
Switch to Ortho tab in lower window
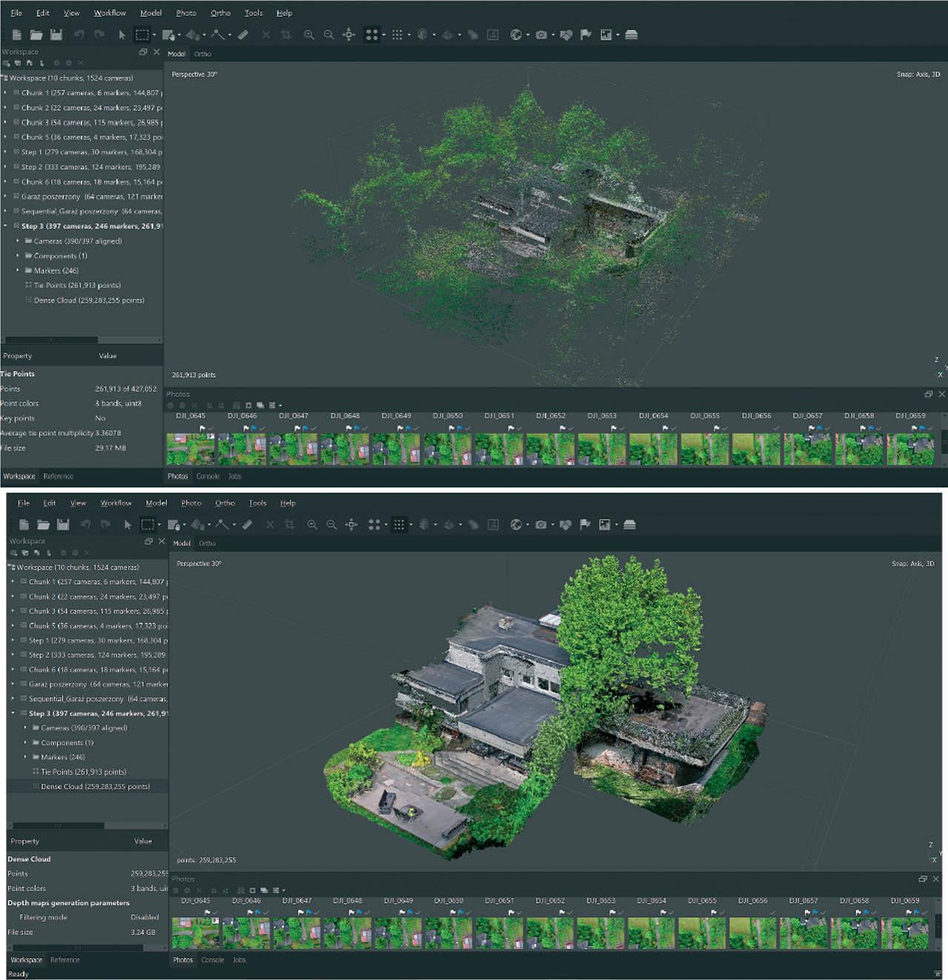point(207,543)
